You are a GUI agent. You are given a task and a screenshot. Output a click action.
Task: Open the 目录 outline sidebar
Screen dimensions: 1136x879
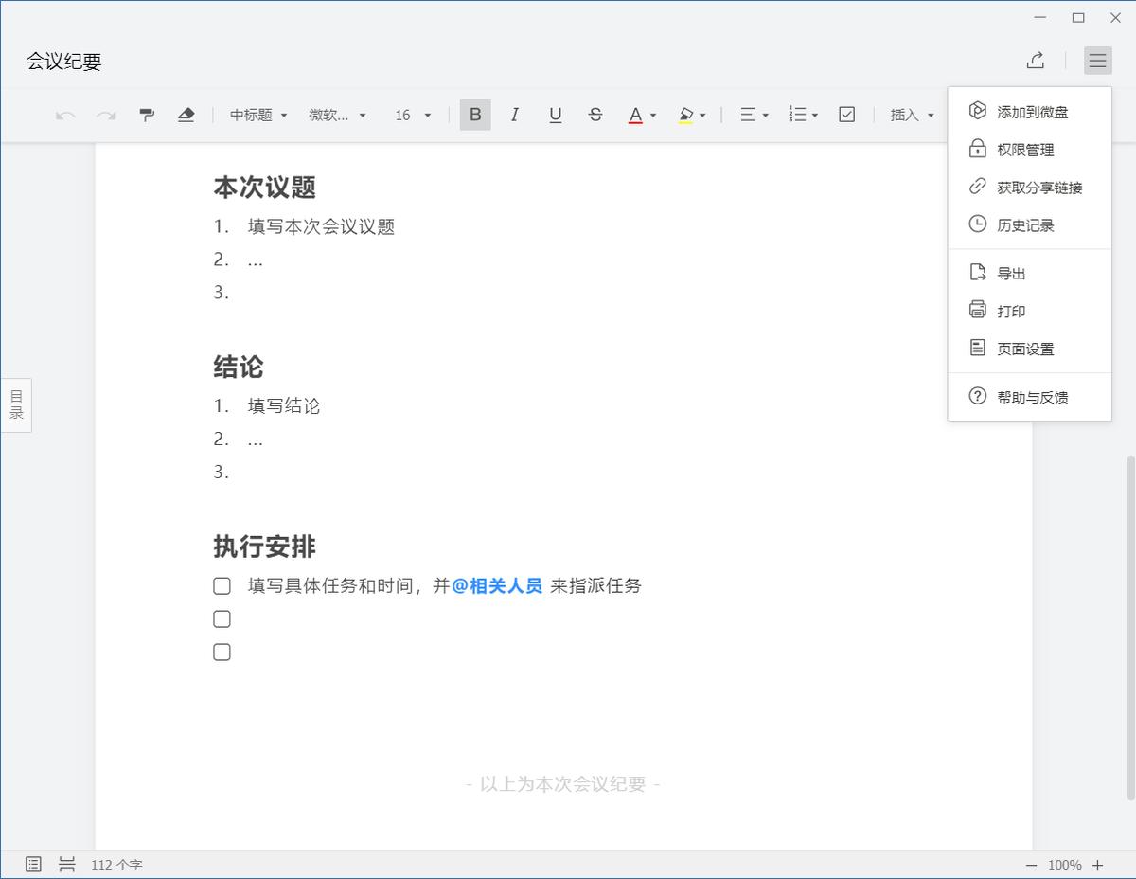point(15,404)
